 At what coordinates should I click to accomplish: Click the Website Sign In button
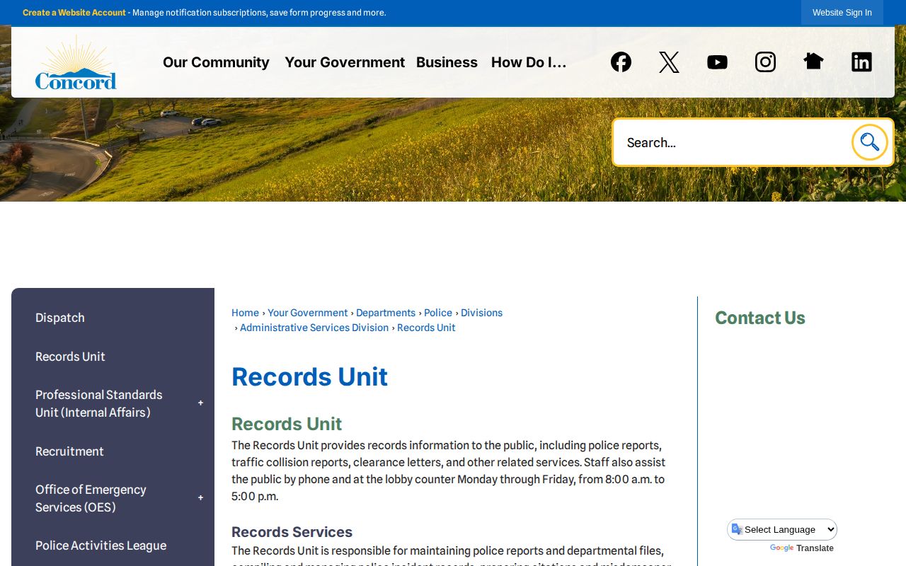click(842, 13)
